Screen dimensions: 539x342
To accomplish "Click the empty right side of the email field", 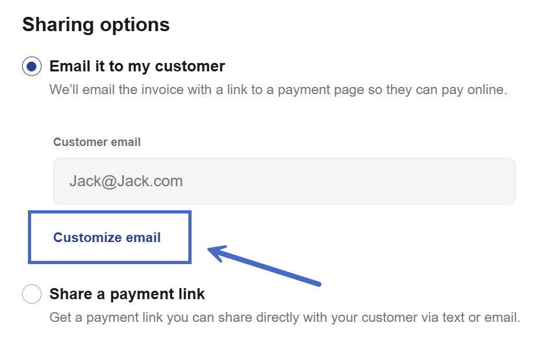I will coord(422,181).
